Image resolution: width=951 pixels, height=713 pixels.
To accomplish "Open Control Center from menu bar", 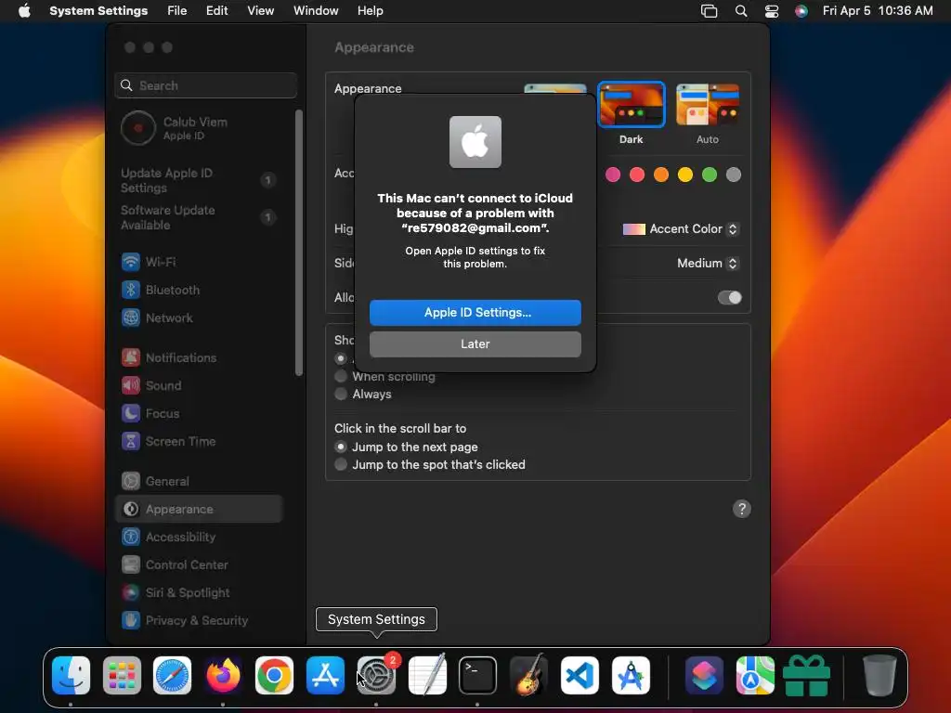I will point(772,11).
